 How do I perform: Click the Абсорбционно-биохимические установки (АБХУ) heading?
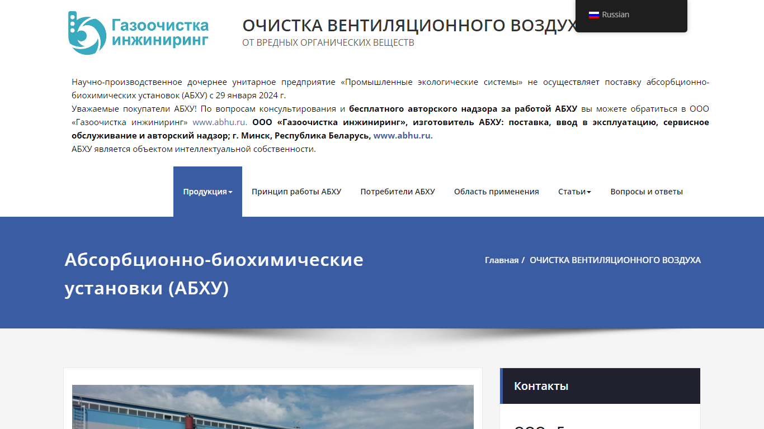pyautogui.click(x=214, y=274)
